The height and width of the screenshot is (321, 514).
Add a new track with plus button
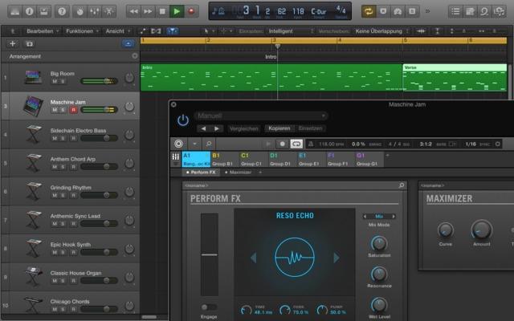[13, 43]
